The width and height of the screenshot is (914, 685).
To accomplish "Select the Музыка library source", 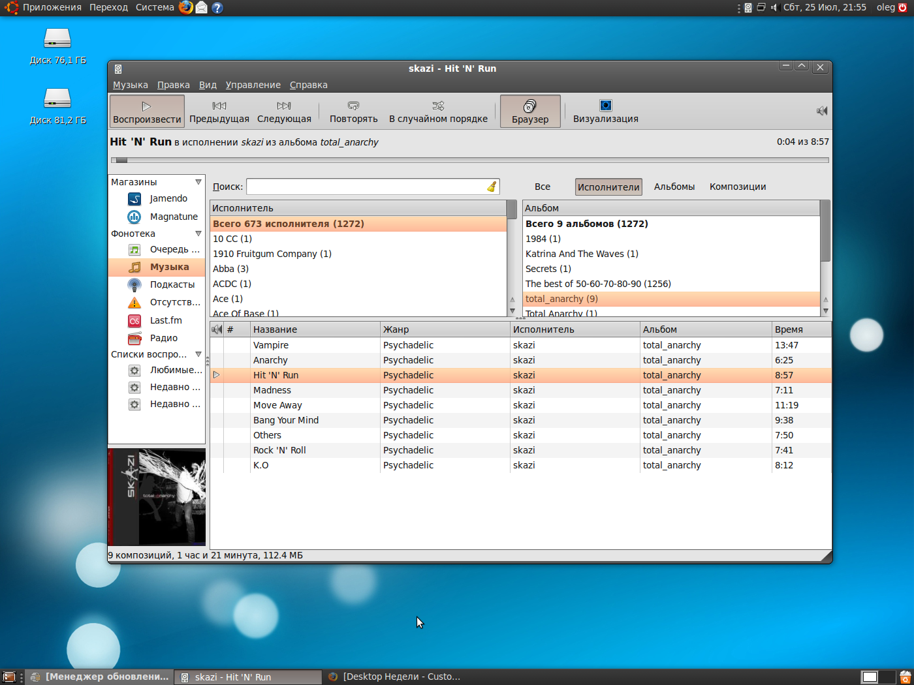I will tap(157, 267).
